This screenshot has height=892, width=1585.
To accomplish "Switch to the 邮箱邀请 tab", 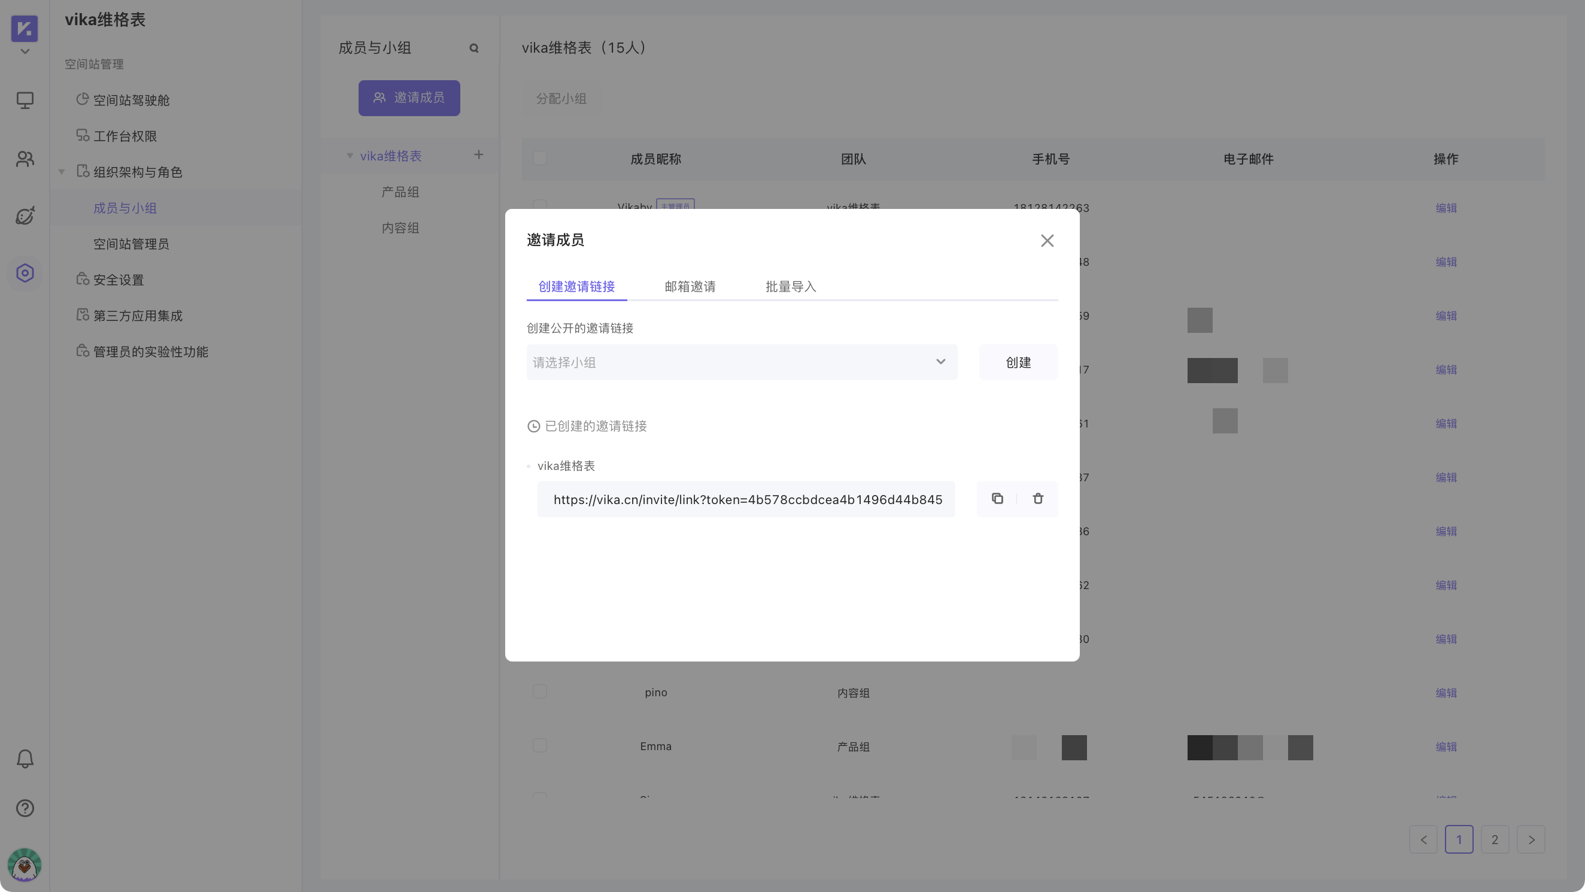I will click(x=690, y=286).
